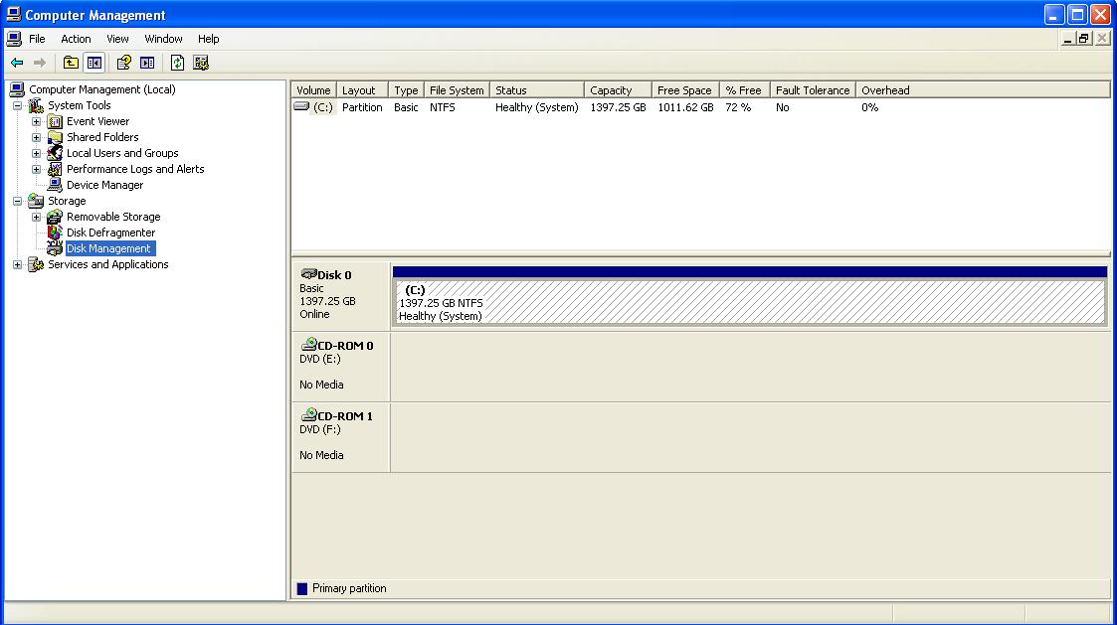This screenshot has width=1117, height=625.
Task: Click the Back arrow in the toolbar
Action: point(17,63)
